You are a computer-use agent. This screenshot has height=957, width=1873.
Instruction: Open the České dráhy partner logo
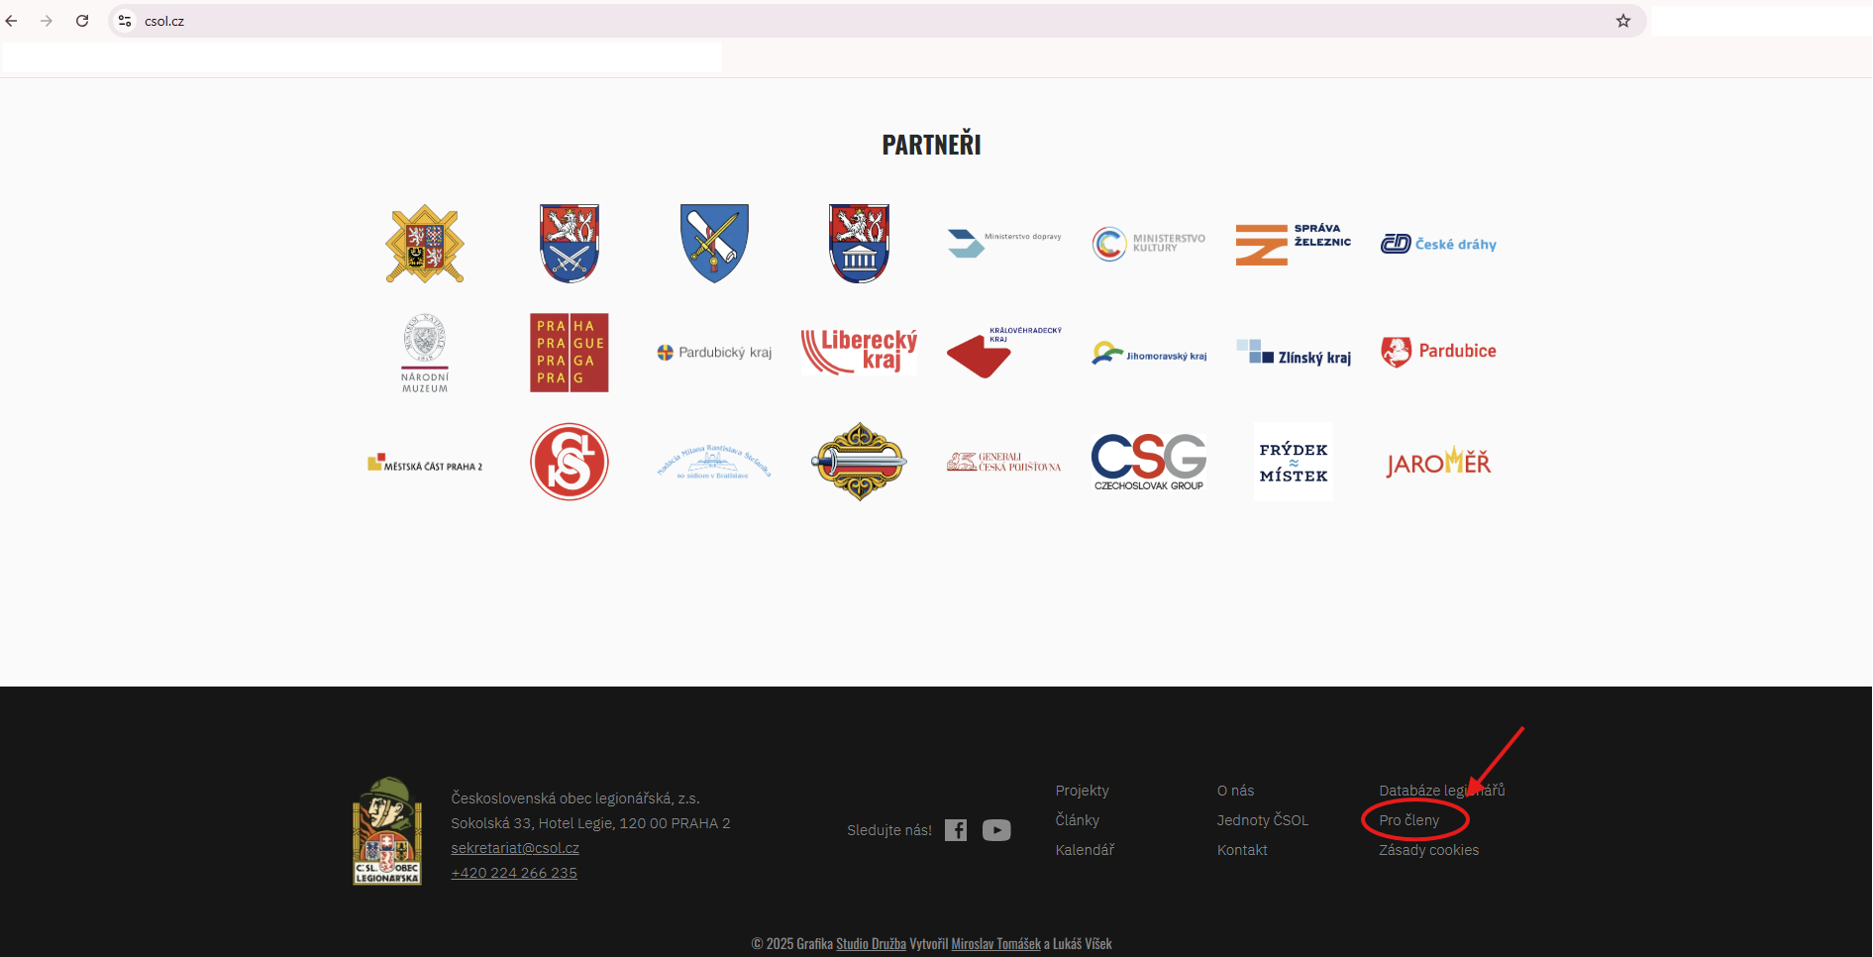coord(1438,244)
